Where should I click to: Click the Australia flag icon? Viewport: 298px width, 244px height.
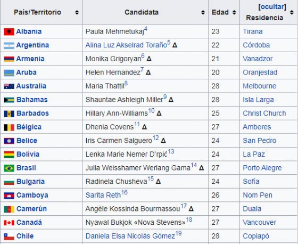tap(9, 86)
